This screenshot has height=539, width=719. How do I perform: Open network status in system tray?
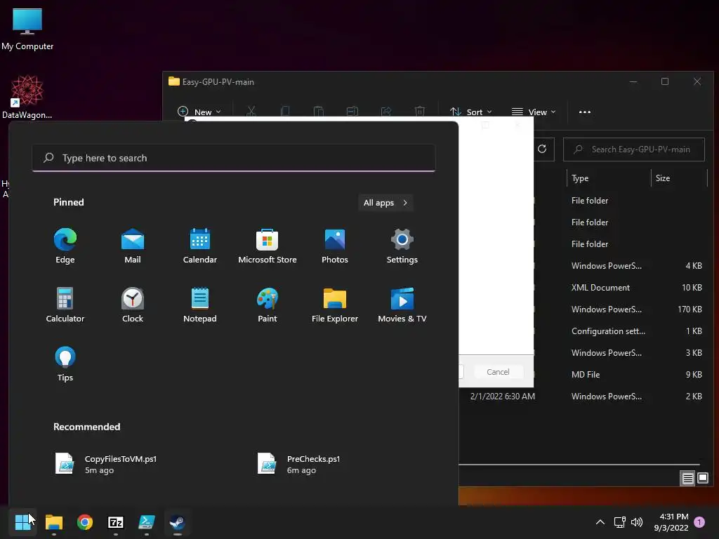(619, 522)
